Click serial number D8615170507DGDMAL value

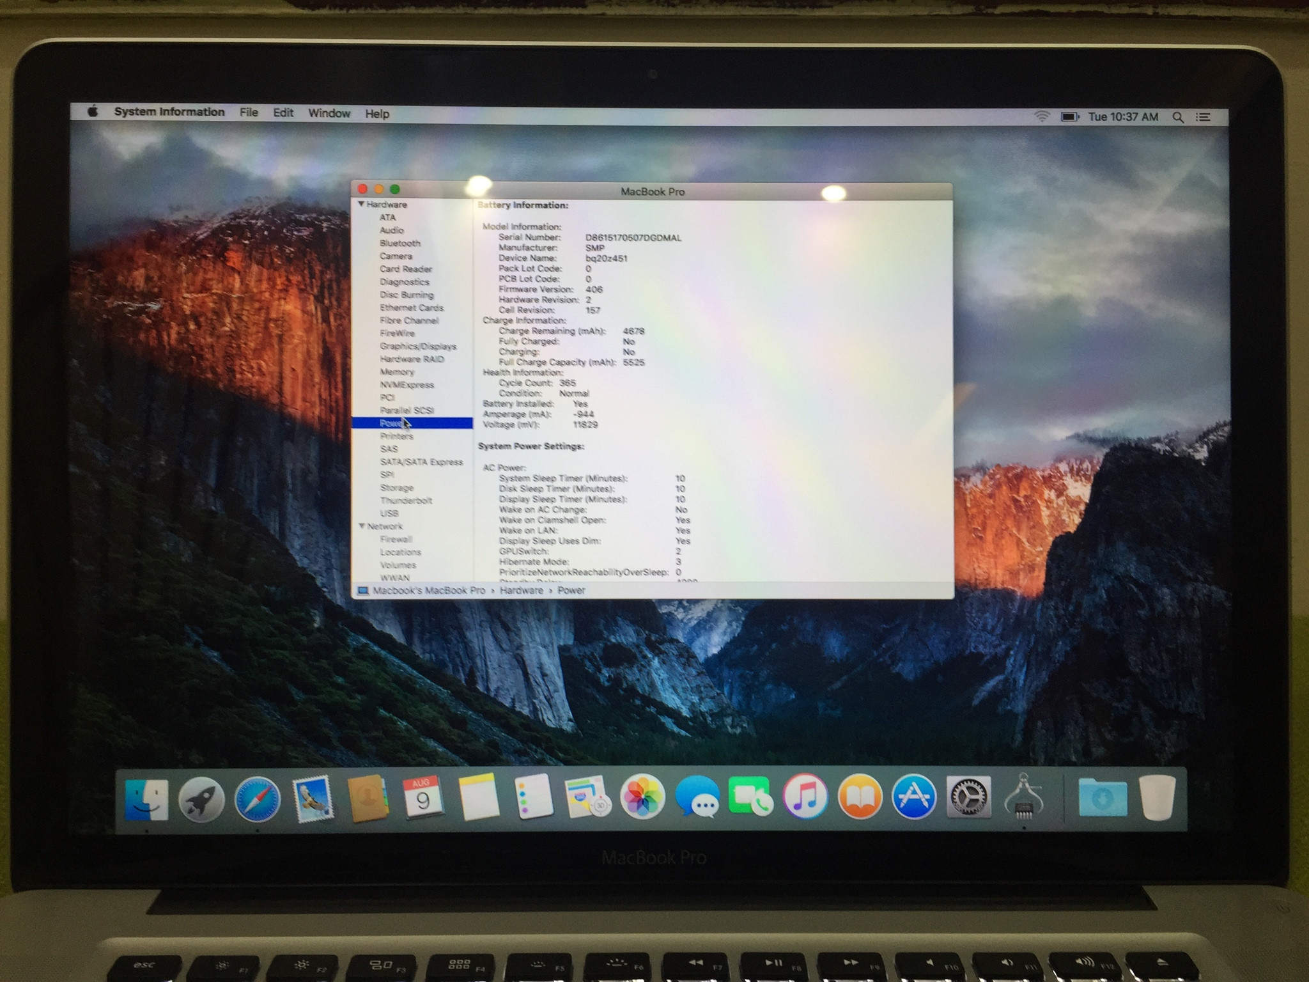(633, 237)
